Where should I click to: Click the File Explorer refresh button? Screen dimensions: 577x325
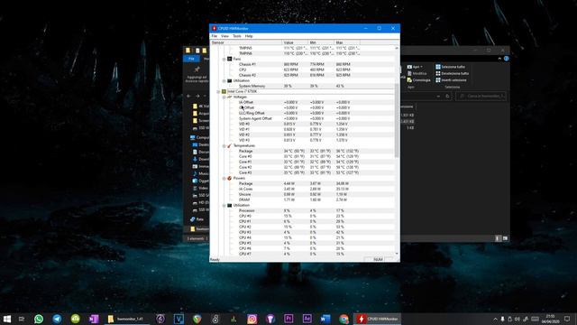(x=447, y=97)
